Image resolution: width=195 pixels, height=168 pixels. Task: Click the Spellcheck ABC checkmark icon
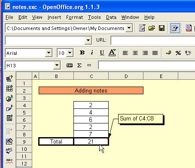click(x=9, y=151)
